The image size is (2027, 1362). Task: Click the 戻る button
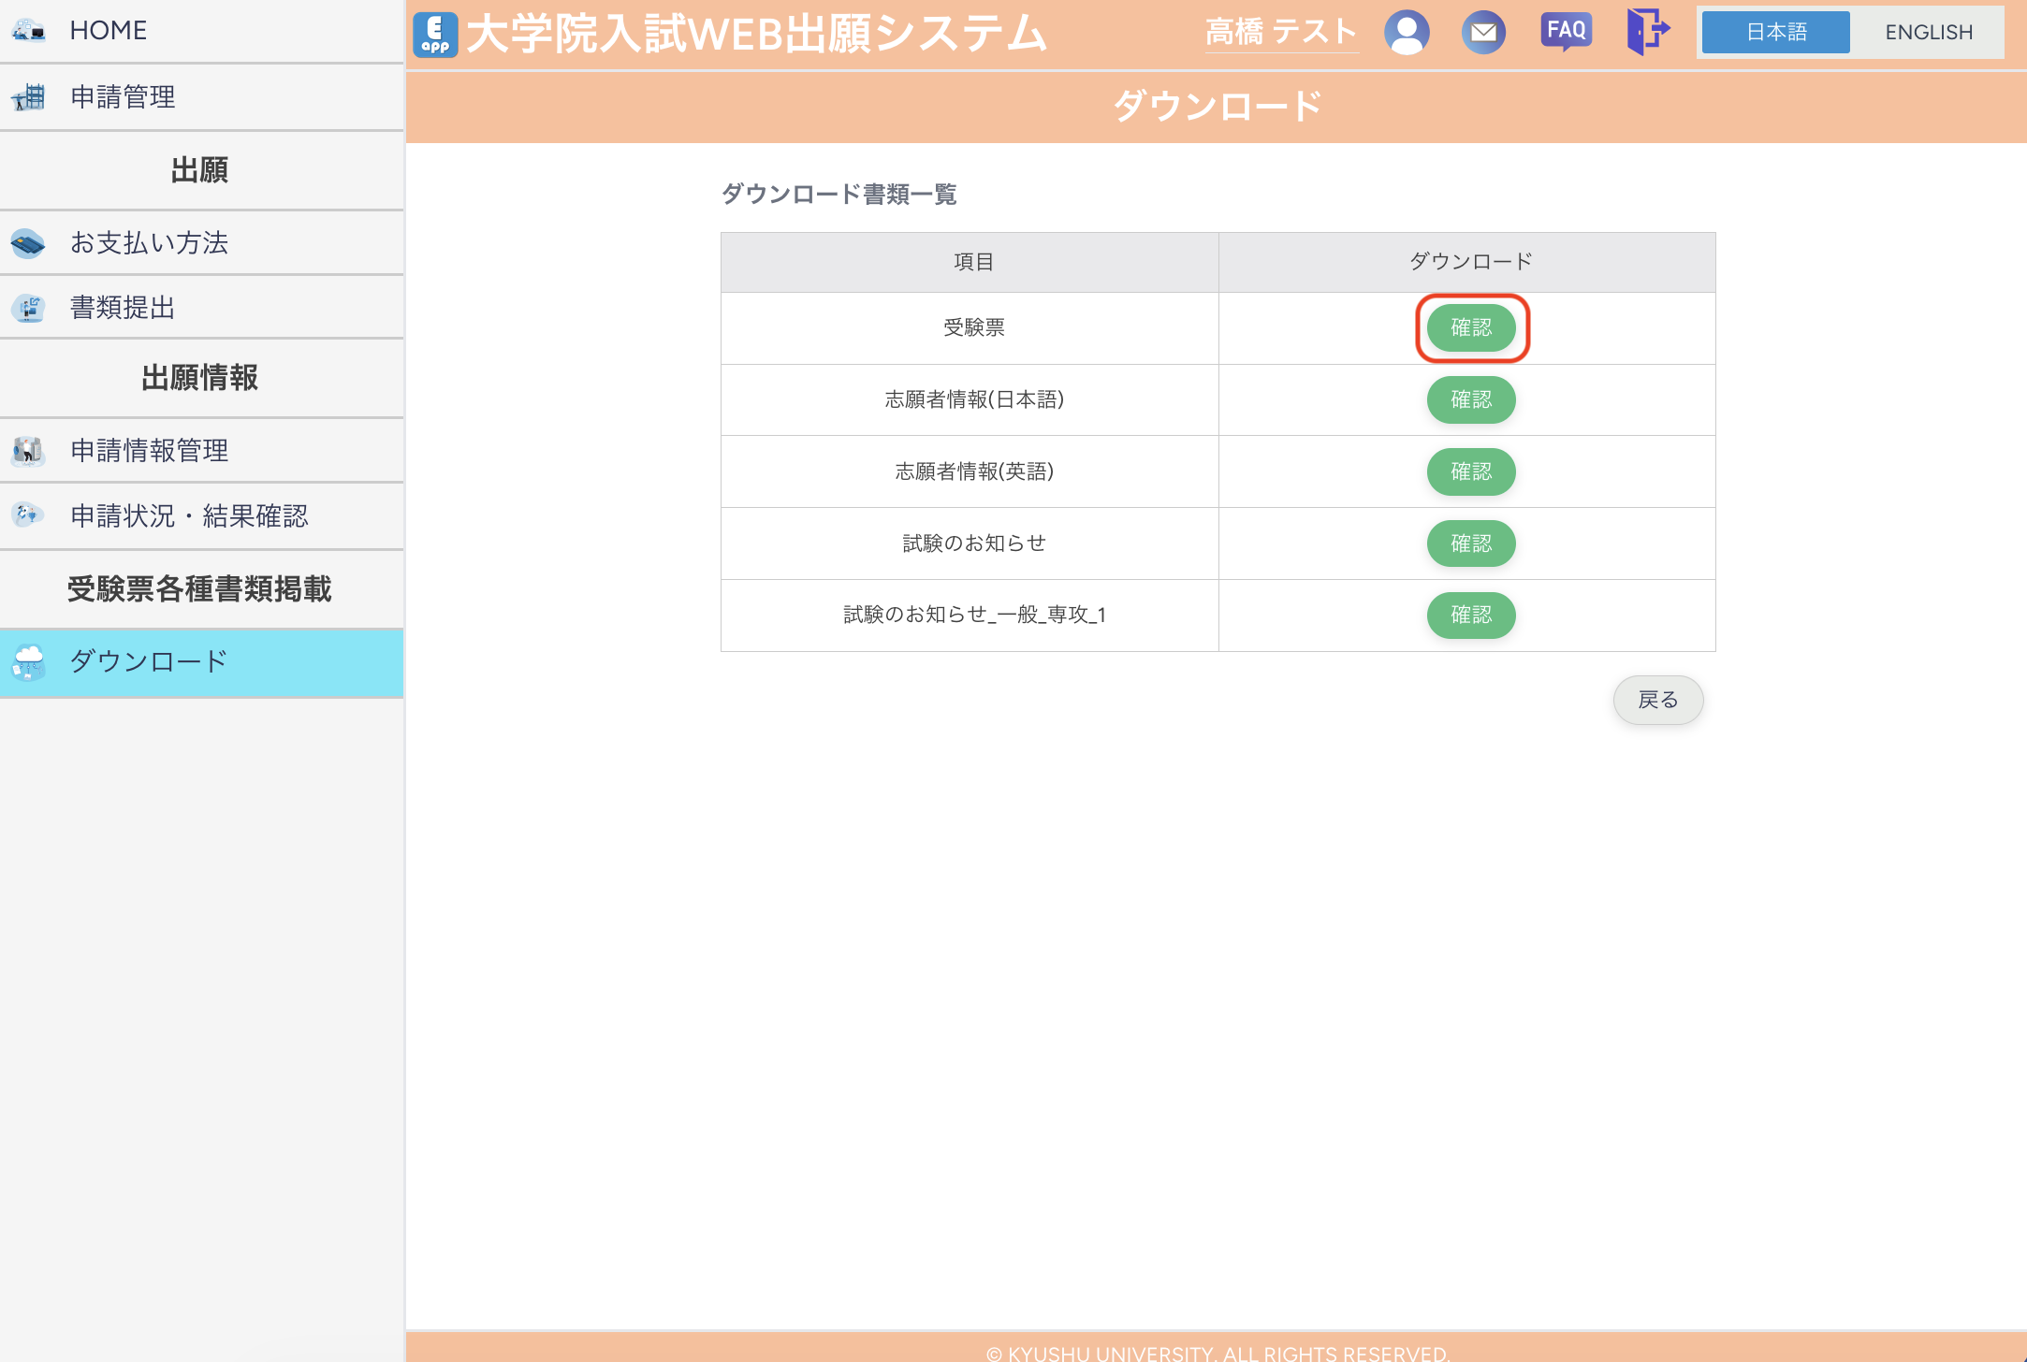point(1658,699)
